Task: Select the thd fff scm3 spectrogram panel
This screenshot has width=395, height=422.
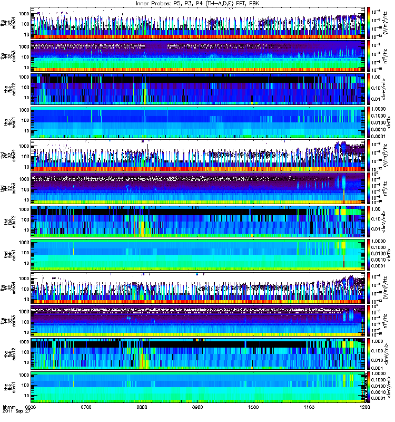Action: point(198,188)
